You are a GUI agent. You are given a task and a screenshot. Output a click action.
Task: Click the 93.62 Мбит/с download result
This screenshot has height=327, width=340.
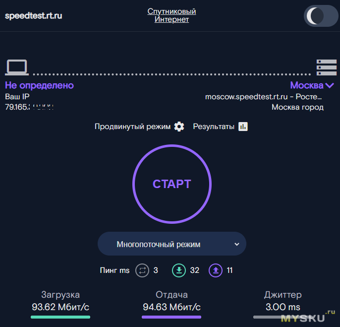[60, 307]
